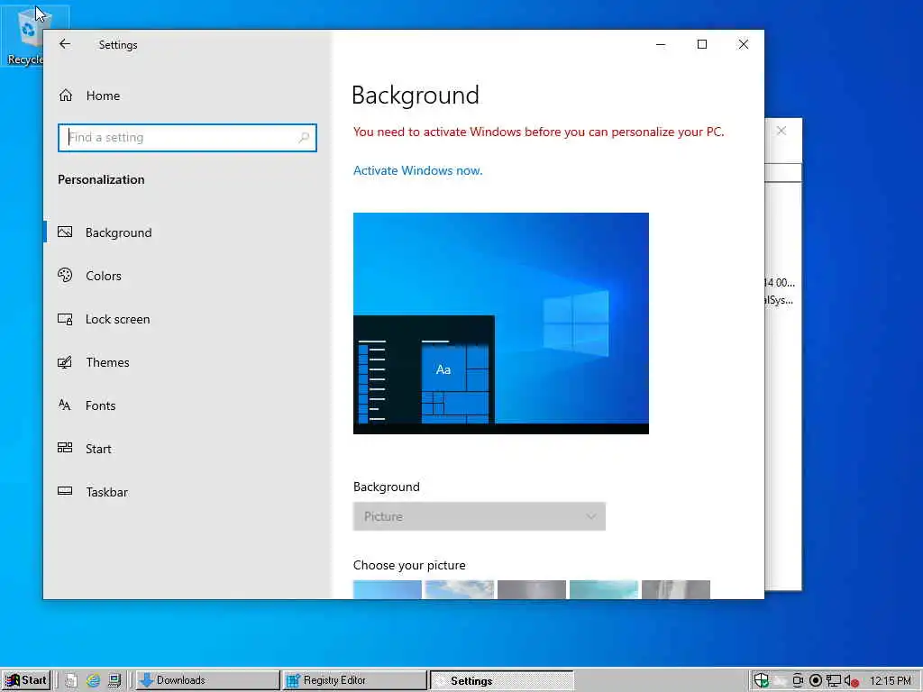Switch to Registry Editor taskbar button

click(354, 680)
